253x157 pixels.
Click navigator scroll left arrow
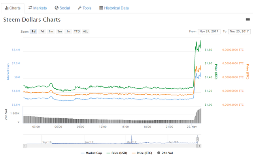point(25,146)
